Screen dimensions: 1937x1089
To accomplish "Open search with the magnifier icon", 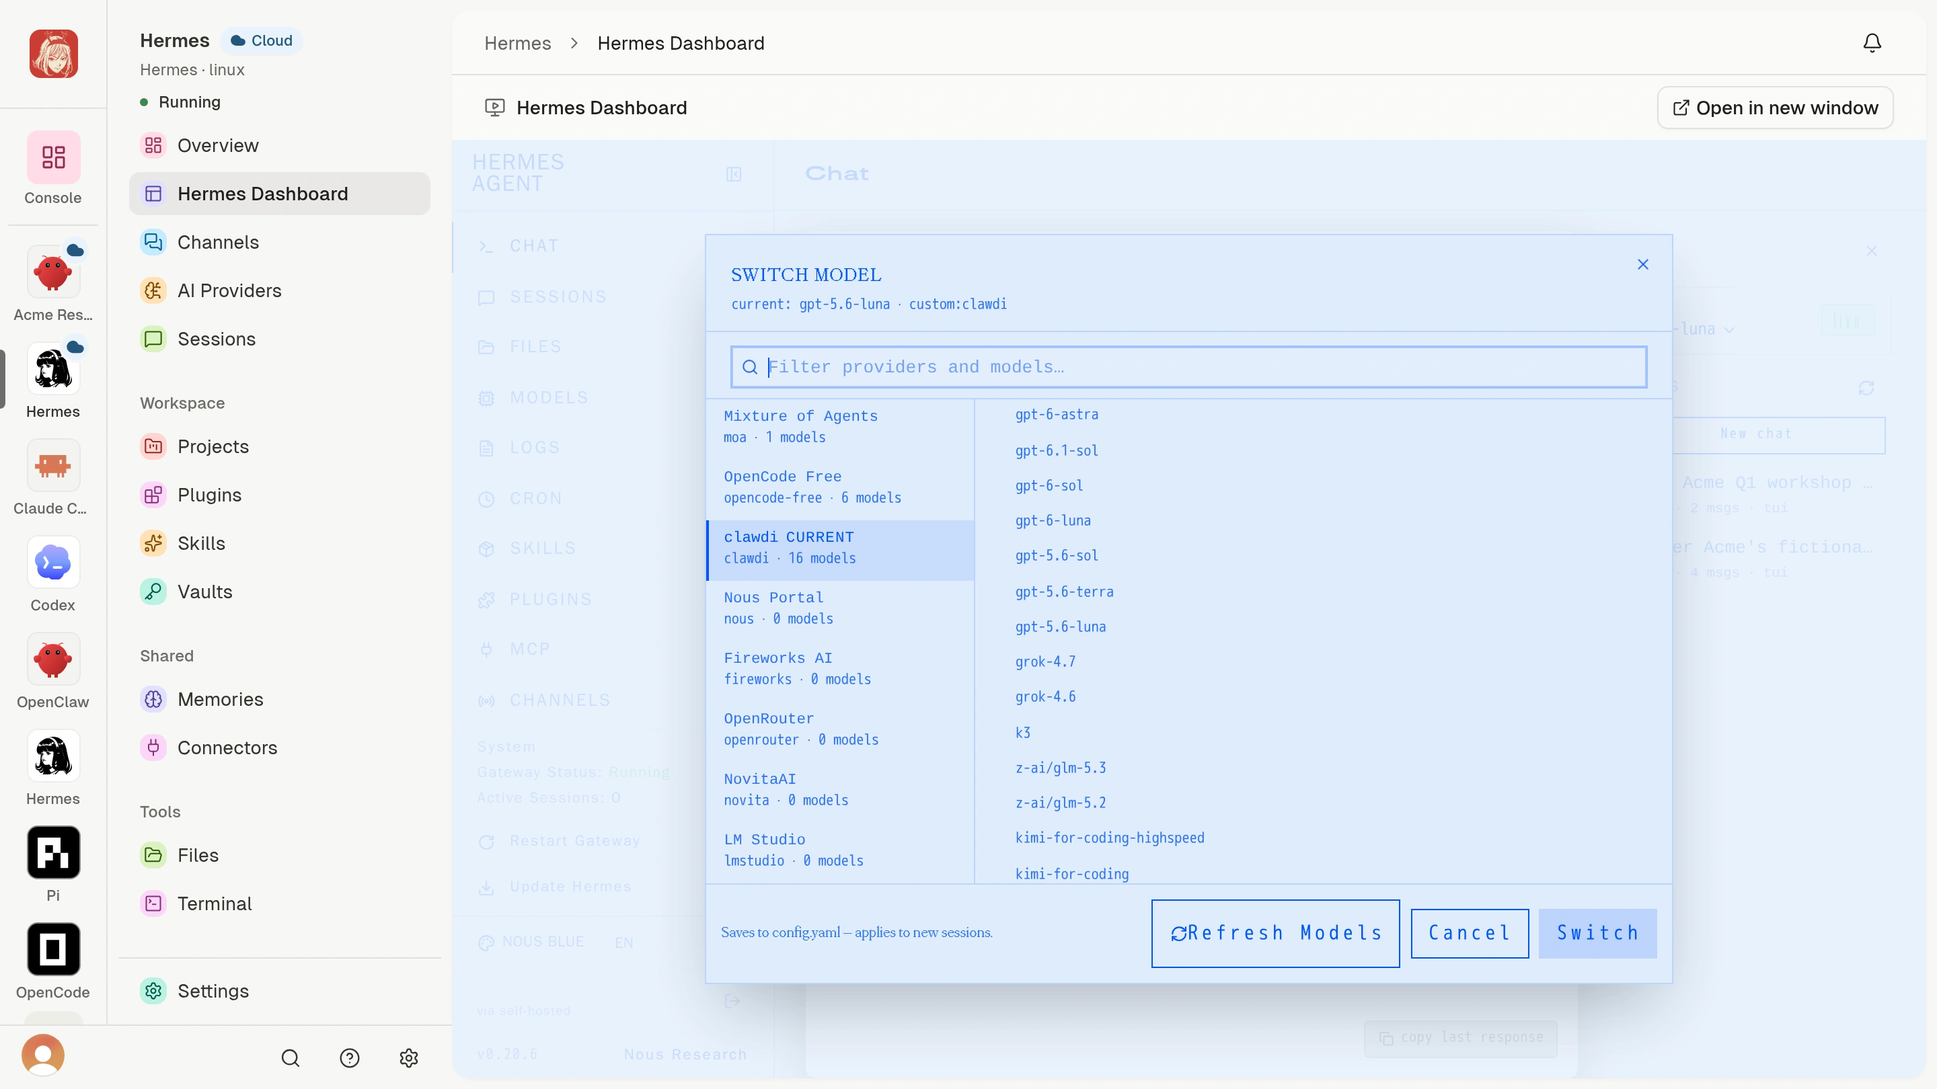I will pyautogui.click(x=291, y=1058).
